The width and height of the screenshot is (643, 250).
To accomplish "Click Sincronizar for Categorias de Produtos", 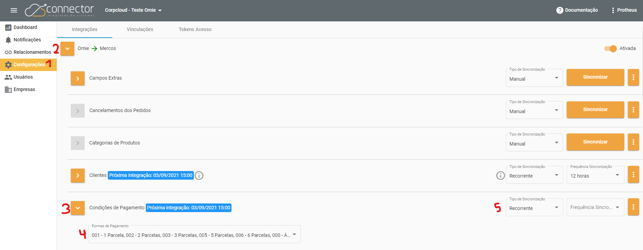I will [x=595, y=142].
